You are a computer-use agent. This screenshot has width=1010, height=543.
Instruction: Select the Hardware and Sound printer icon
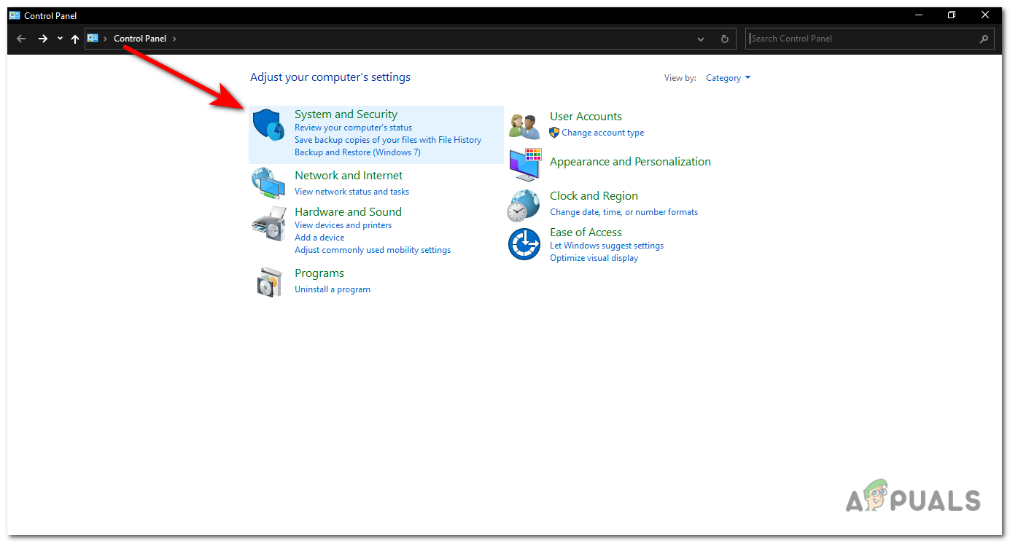click(268, 223)
